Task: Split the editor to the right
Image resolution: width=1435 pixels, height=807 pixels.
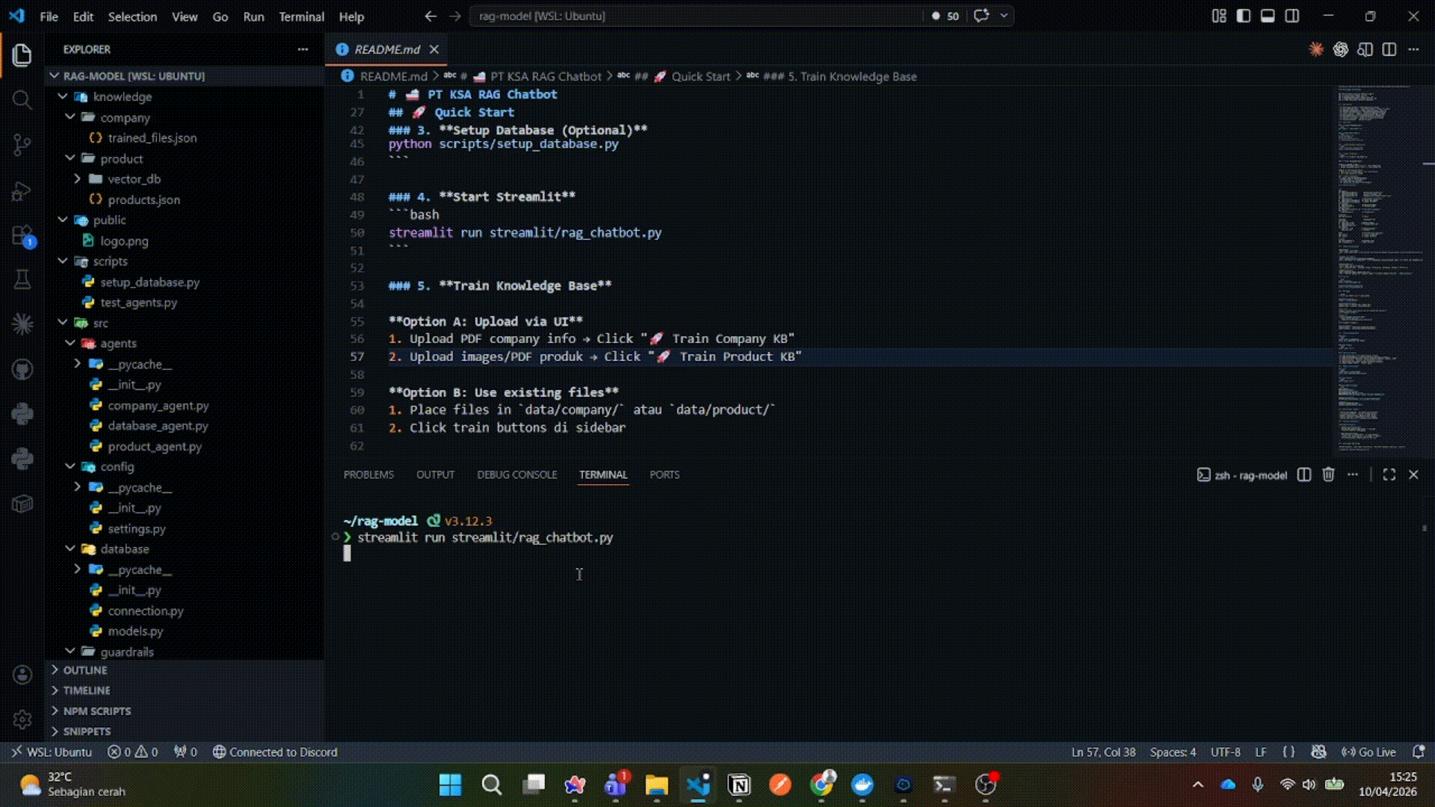Action: coord(1389,49)
